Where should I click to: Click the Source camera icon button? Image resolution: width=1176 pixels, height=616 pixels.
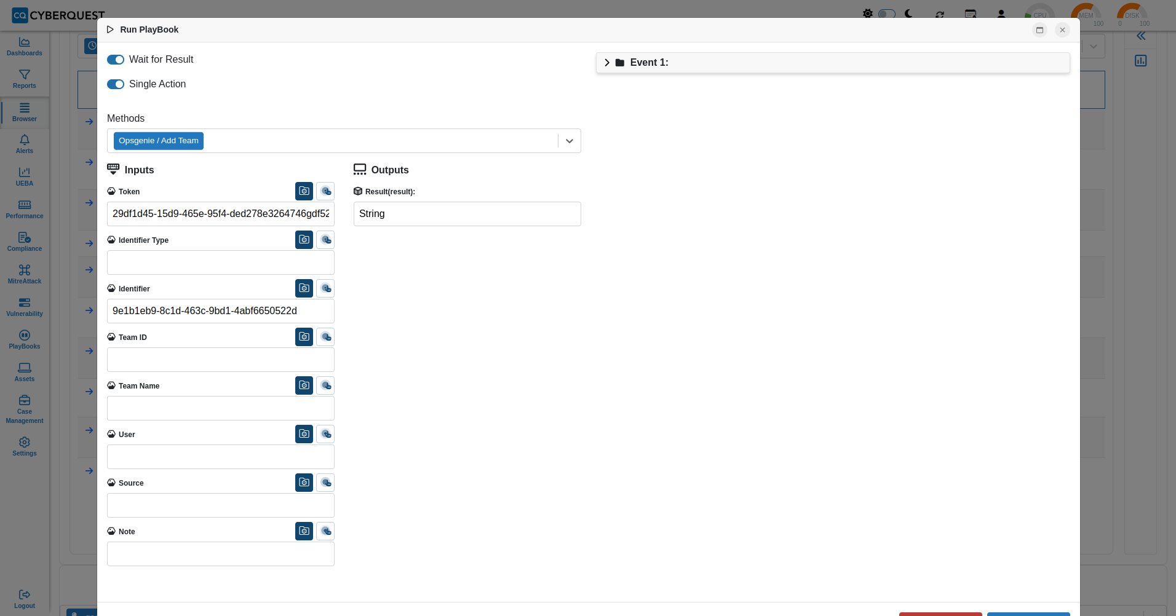304,483
